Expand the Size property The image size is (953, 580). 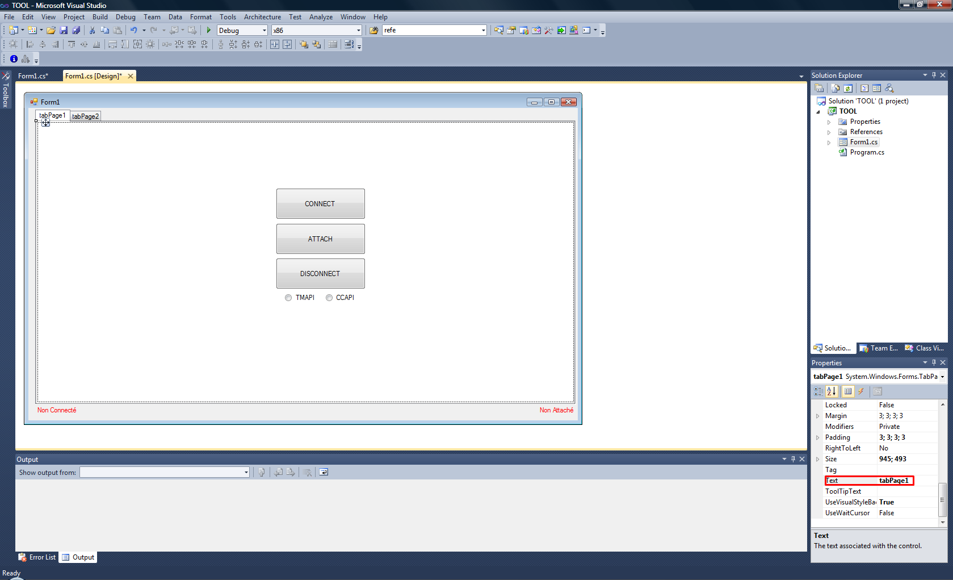(817, 459)
